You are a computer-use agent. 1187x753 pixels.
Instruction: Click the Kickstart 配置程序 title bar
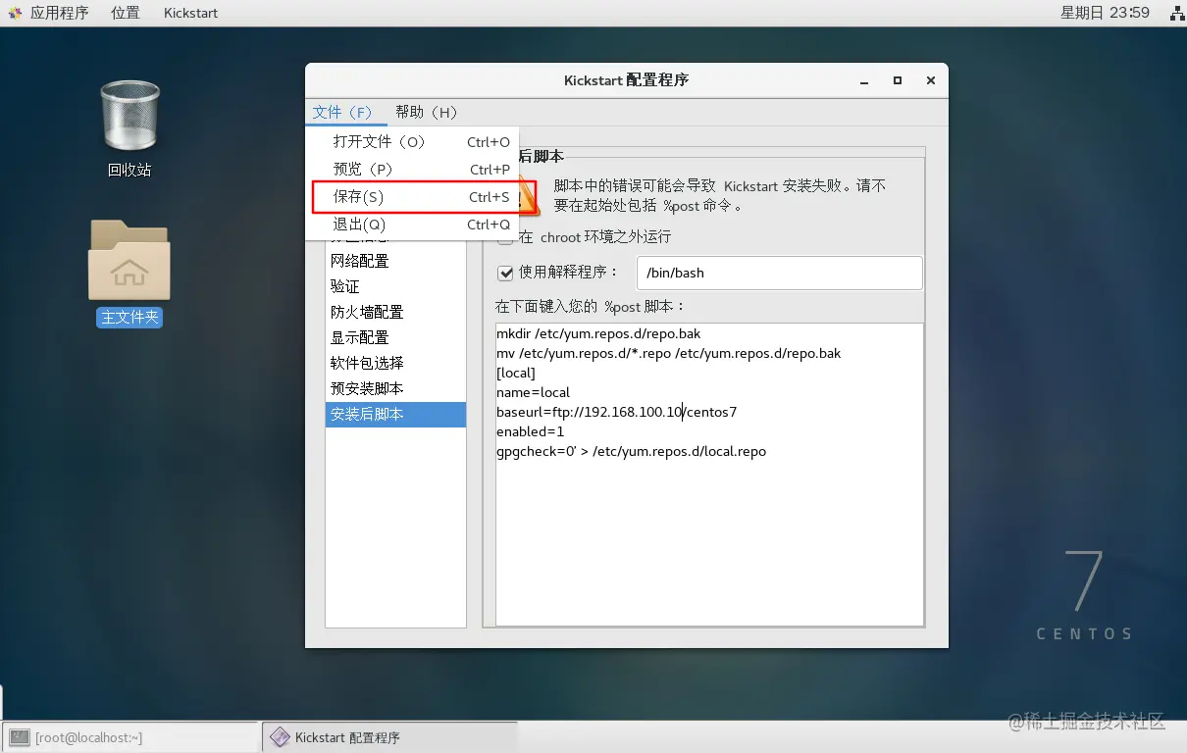pos(626,80)
